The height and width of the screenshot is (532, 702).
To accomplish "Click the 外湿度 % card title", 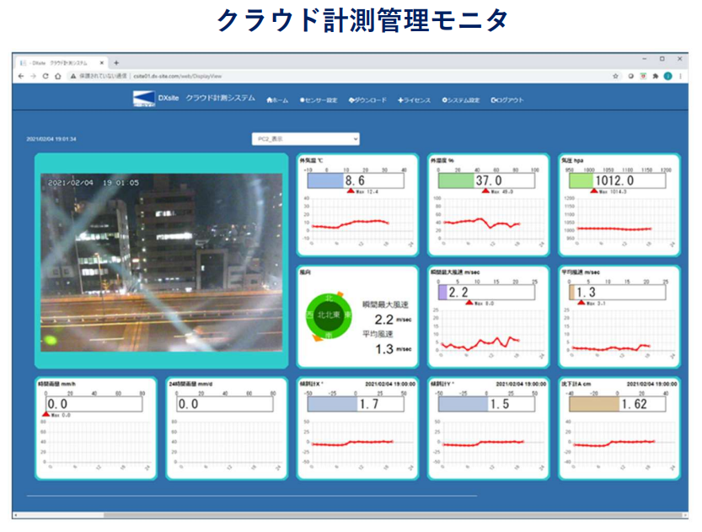I will tap(442, 160).
